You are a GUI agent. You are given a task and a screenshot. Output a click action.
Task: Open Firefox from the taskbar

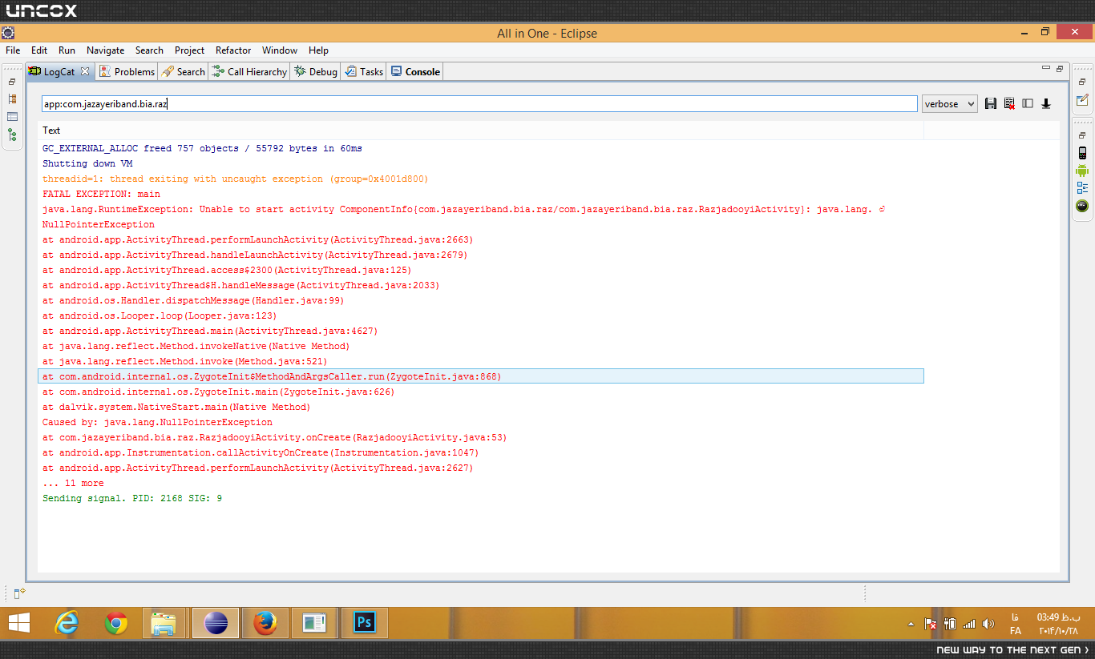coord(265,623)
